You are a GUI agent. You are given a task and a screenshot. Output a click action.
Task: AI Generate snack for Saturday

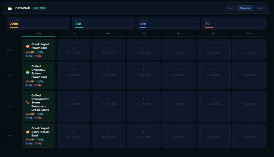tap(214, 134)
